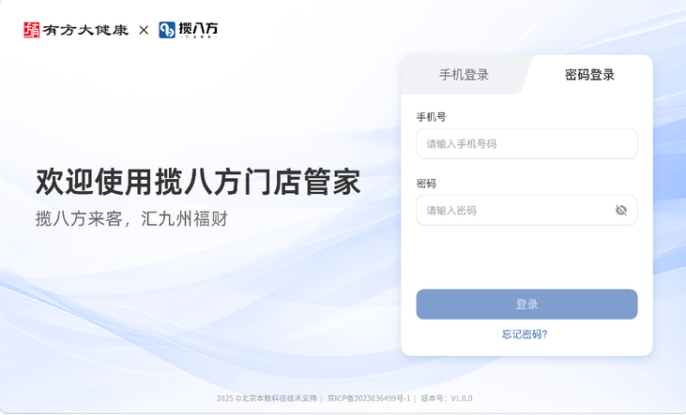Viewport: 686px width, 415px height.
Task: Toggle password visibility eye icon
Action: pos(621,210)
